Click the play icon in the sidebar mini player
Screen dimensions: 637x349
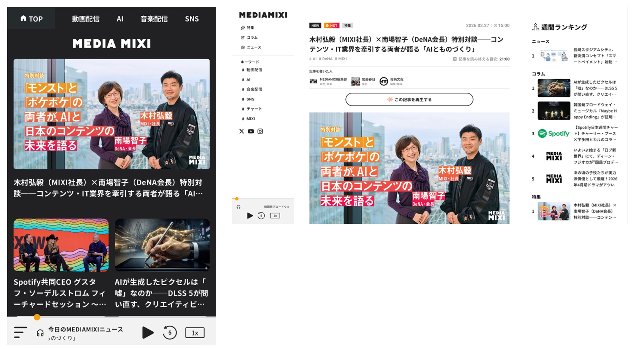(250, 215)
